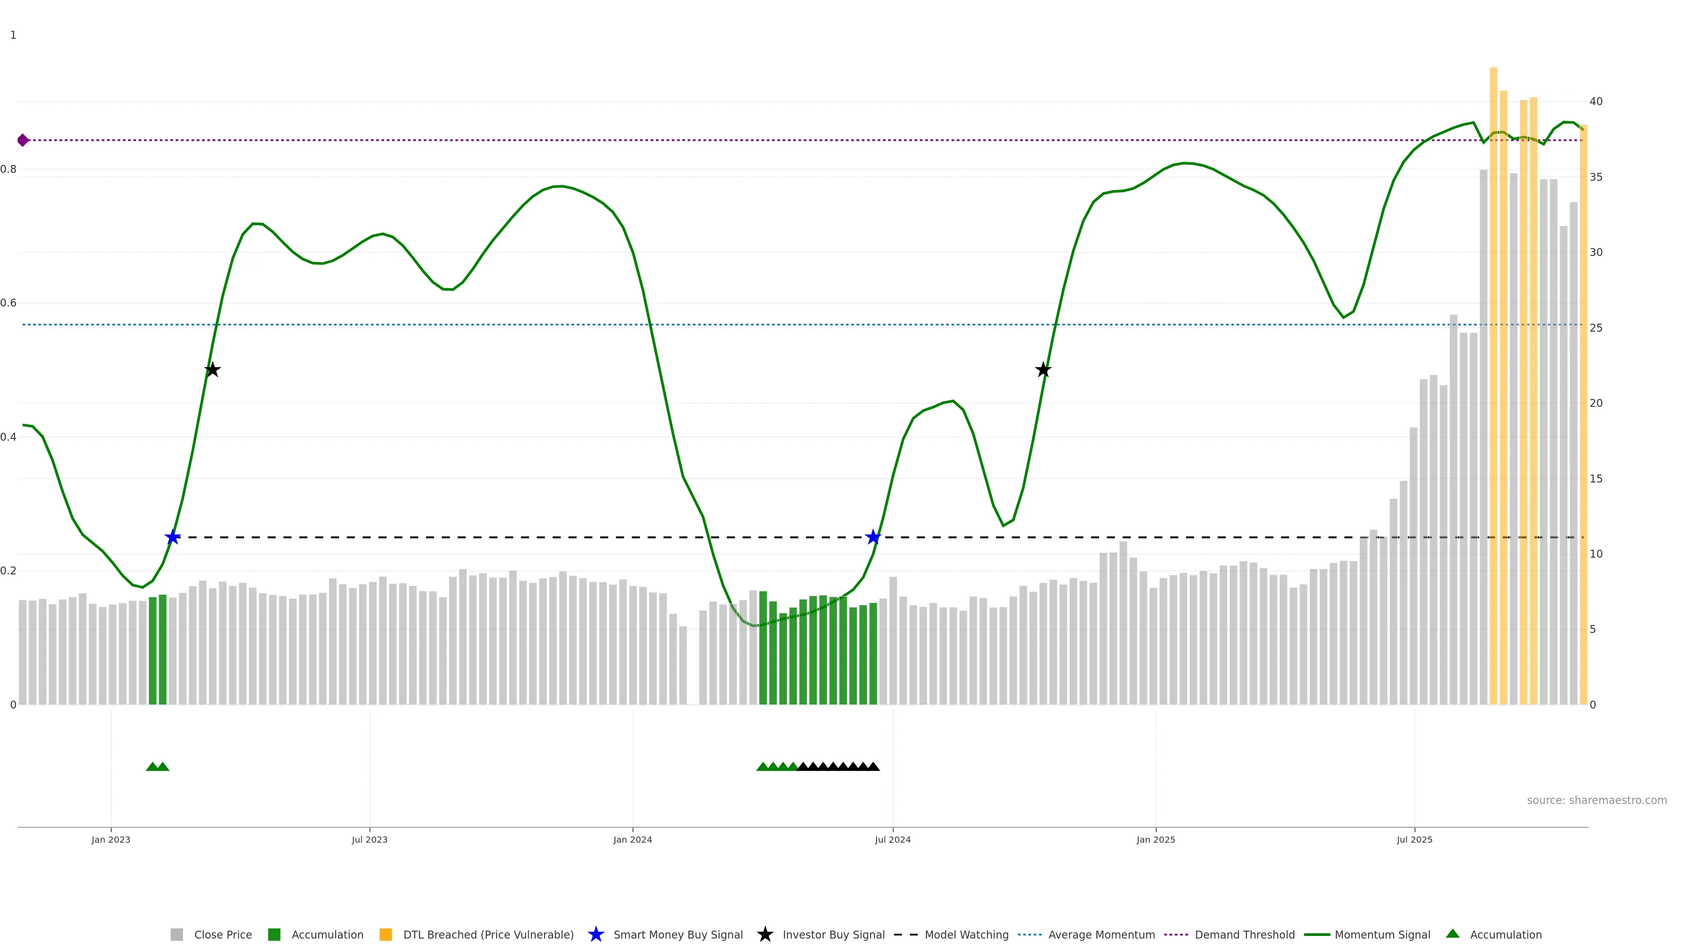
Task: Click the second blue star near Jul 2024
Action: (873, 537)
